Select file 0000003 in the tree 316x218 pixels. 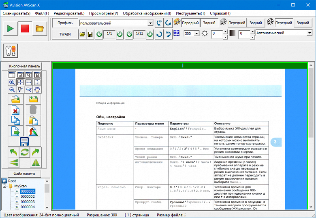pyautogui.click(x=28, y=202)
